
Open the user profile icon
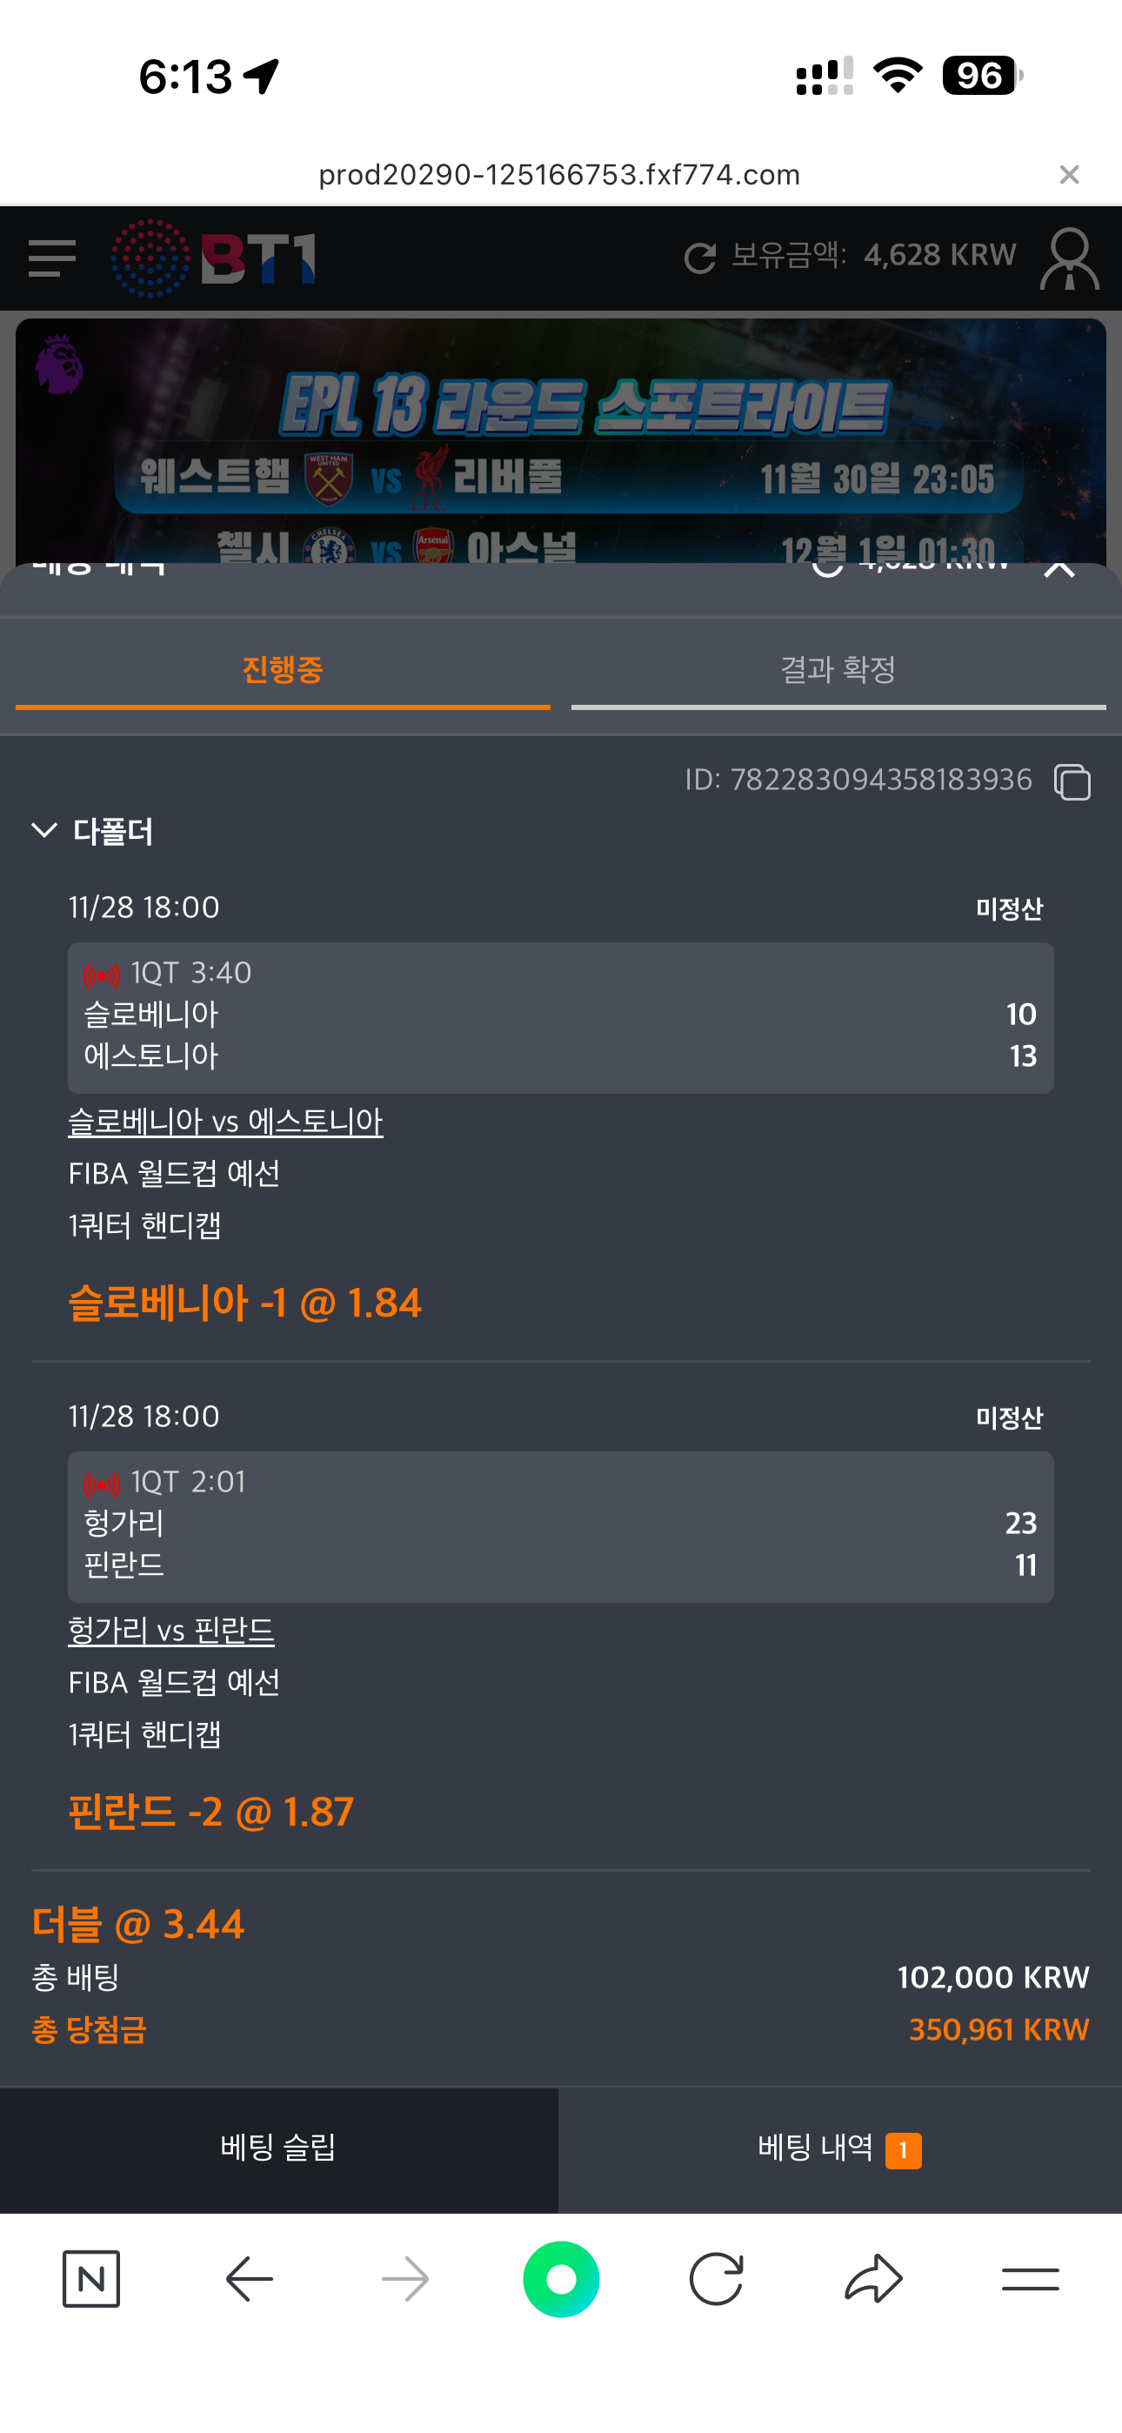point(1069,258)
